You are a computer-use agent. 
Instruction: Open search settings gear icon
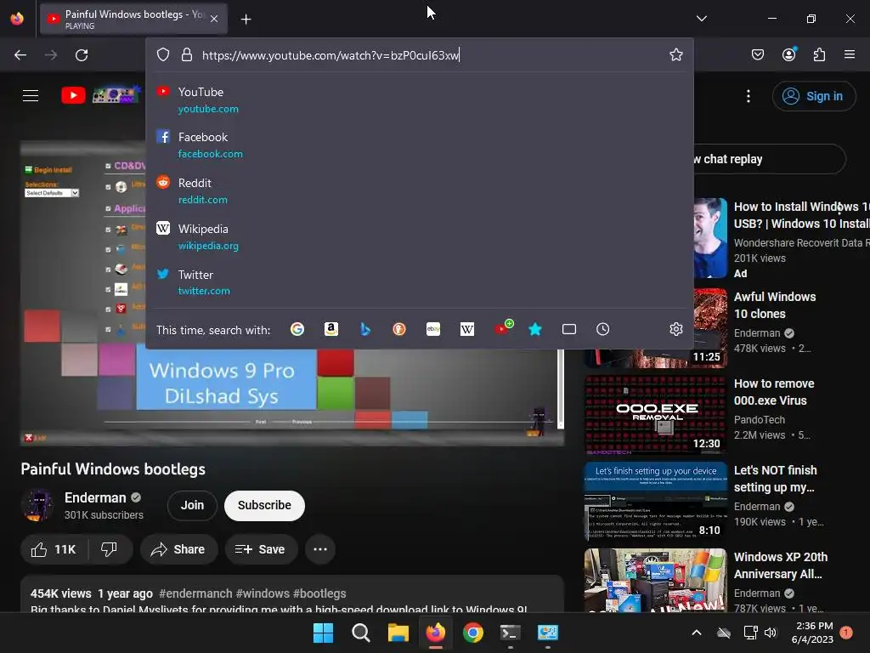pyautogui.click(x=675, y=329)
